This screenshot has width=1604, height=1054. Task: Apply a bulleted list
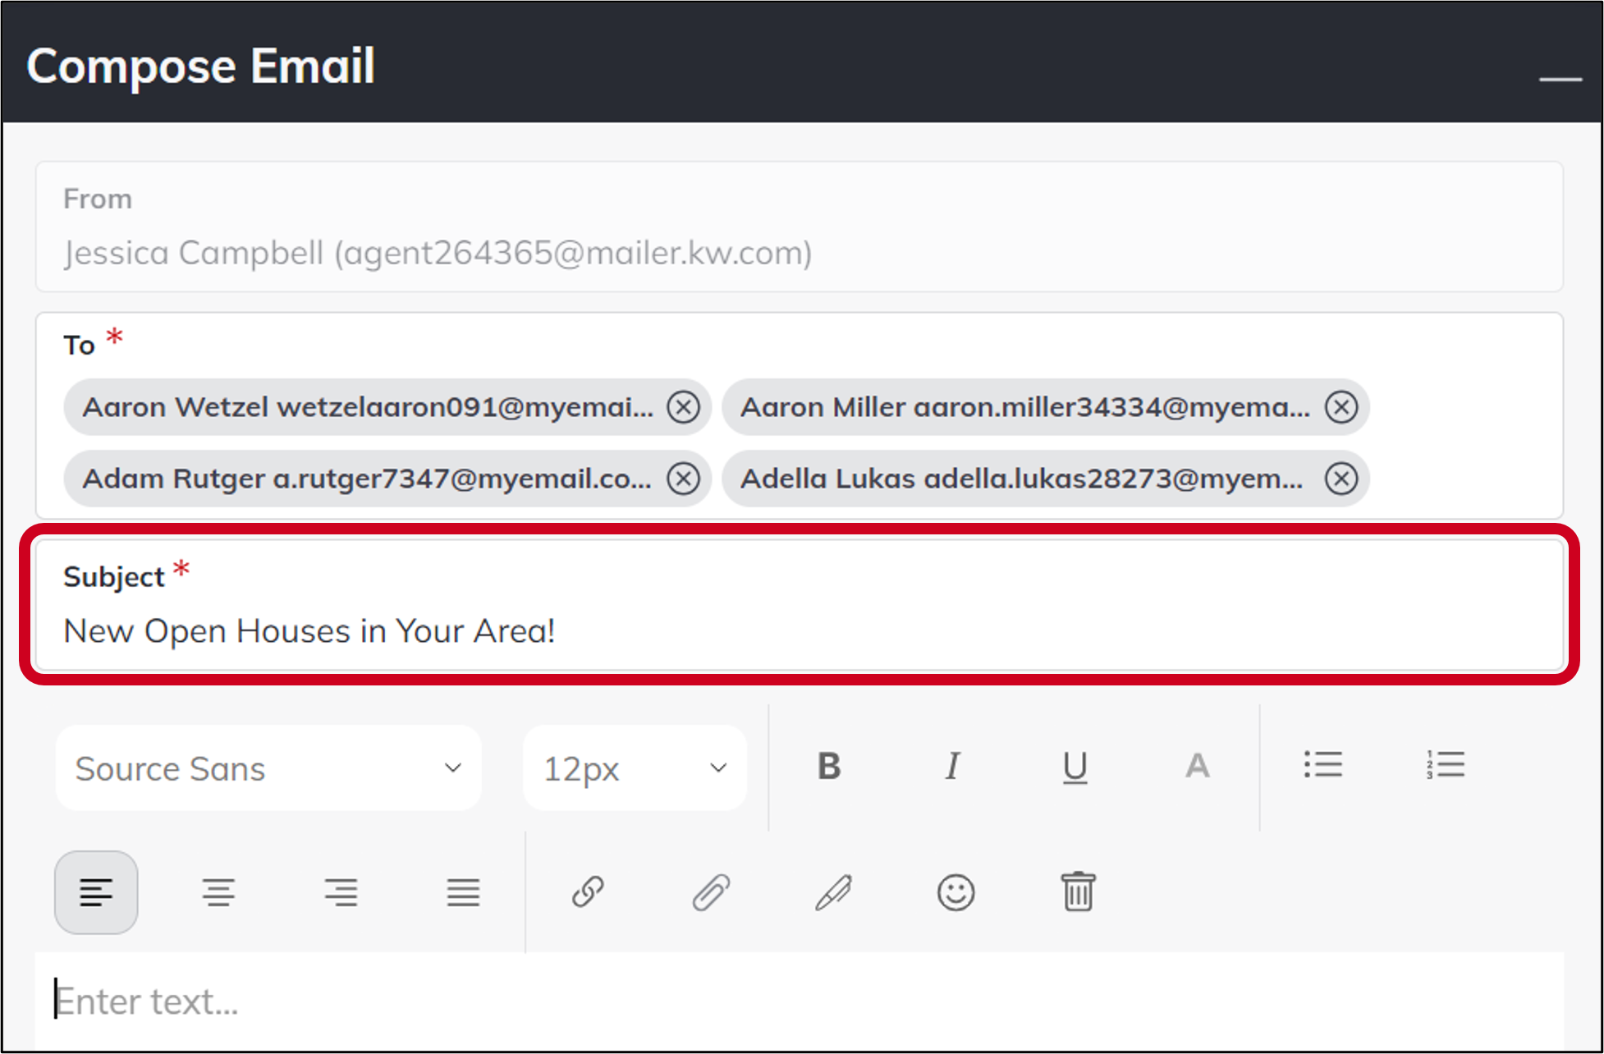(x=1323, y=765)
